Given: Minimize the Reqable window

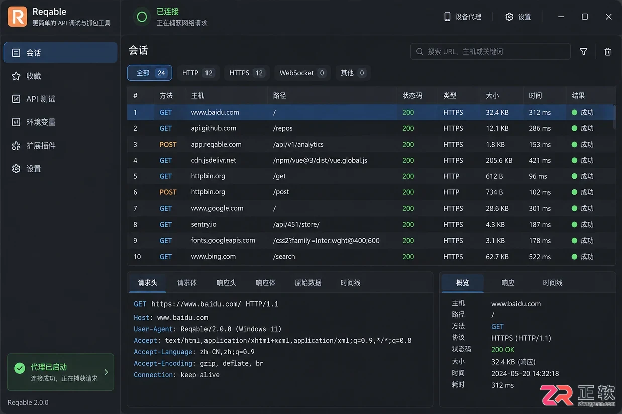Looking at the screenshot, I should click(561, 17).
